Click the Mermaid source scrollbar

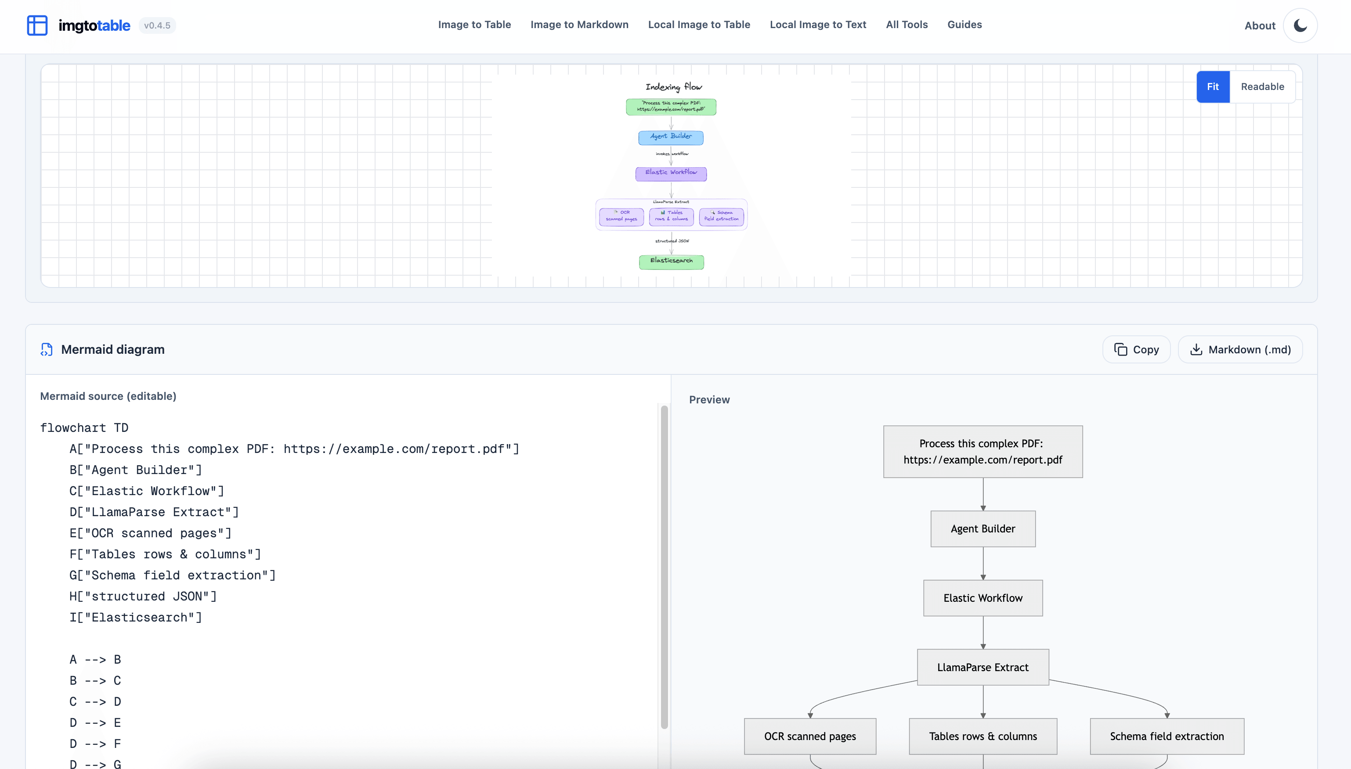tap(664, 568)
